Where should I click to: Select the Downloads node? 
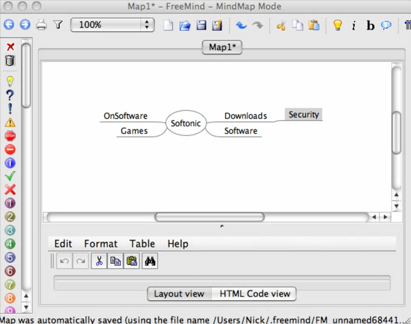pos(246,116)
